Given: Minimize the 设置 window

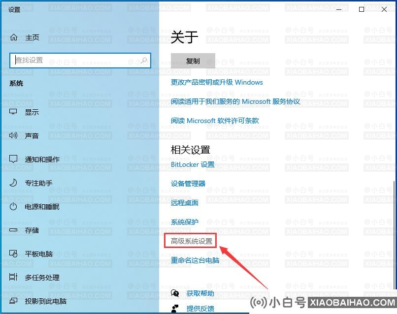Looking at the screenshot, I should click(x=339, y=9).
